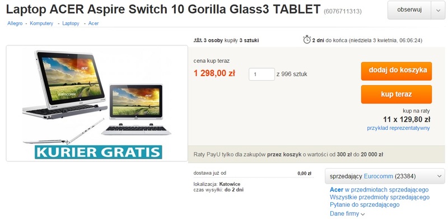This screenshot has width=448, height=219.
Task: Add item with dodaj do koszyka
Action: point(396,71)
